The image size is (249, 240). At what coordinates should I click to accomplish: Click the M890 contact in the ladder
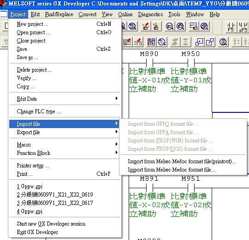pos(149,63)
